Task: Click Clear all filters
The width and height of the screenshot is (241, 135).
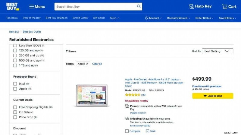Action: click(x=97, y=64)
